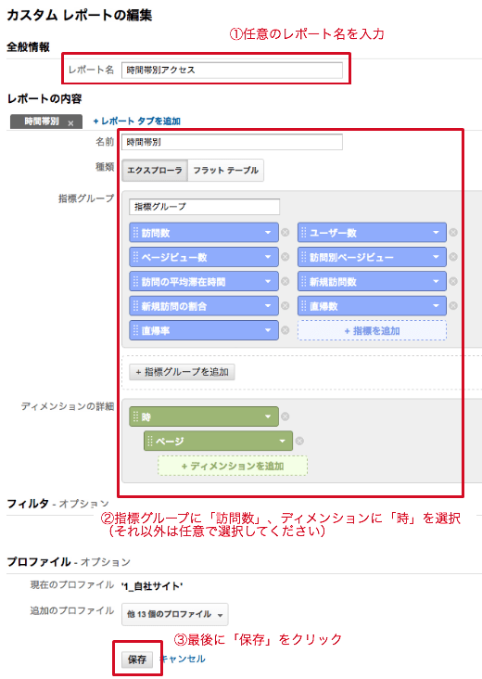Click the キャンセル link
Viewport: 482px width, 679px height.
point(183,660)
